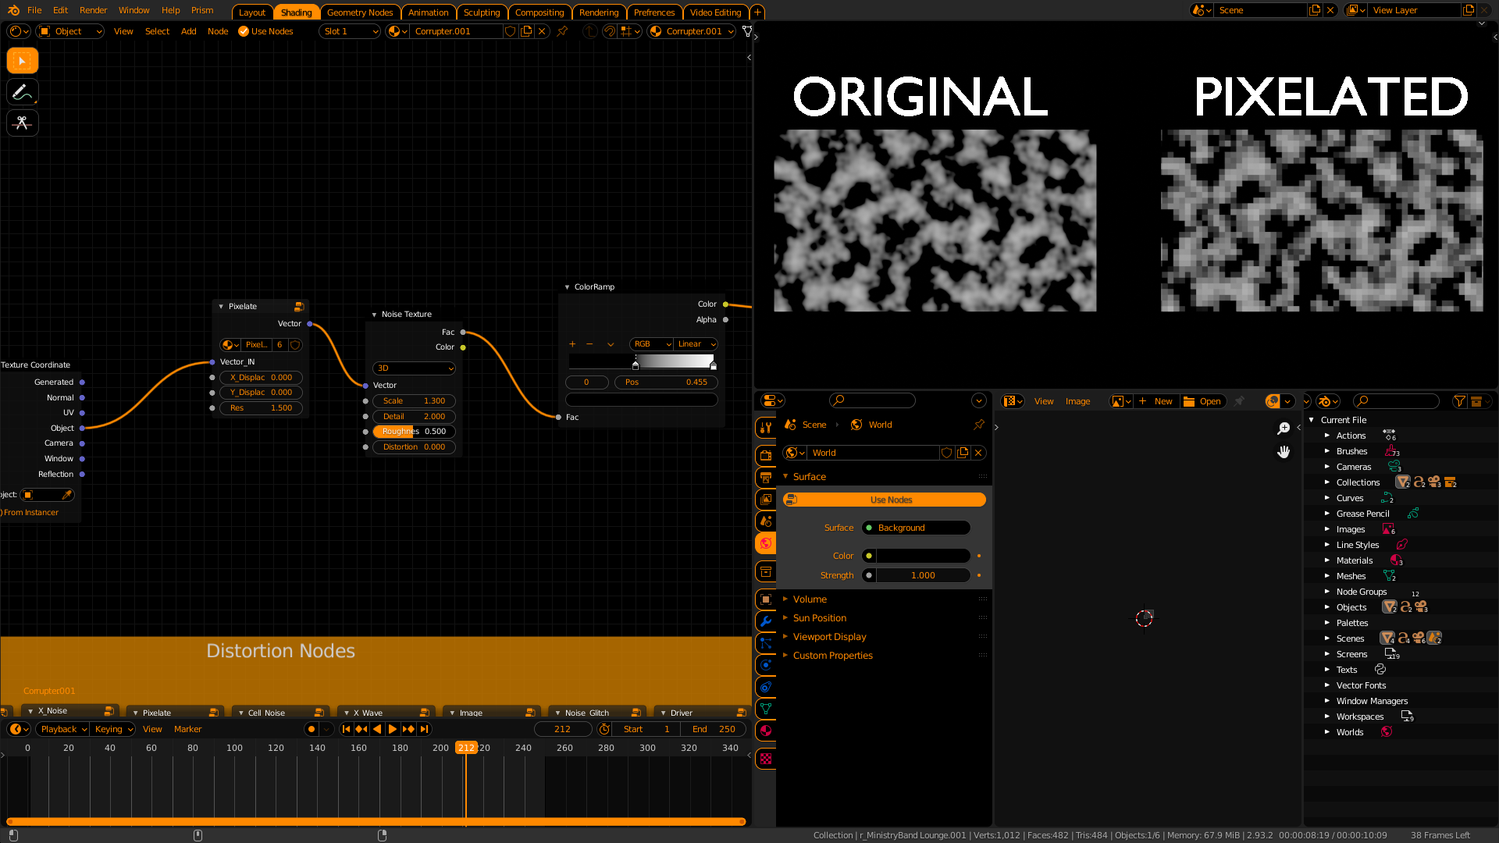The width and height of the screenshot is (1499, 843).
Task: Click the ColorRamp gradient bar
Action: click(642, 361)
